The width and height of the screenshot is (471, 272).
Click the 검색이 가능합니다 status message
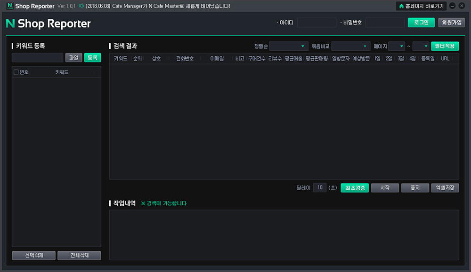pos(164,203)
